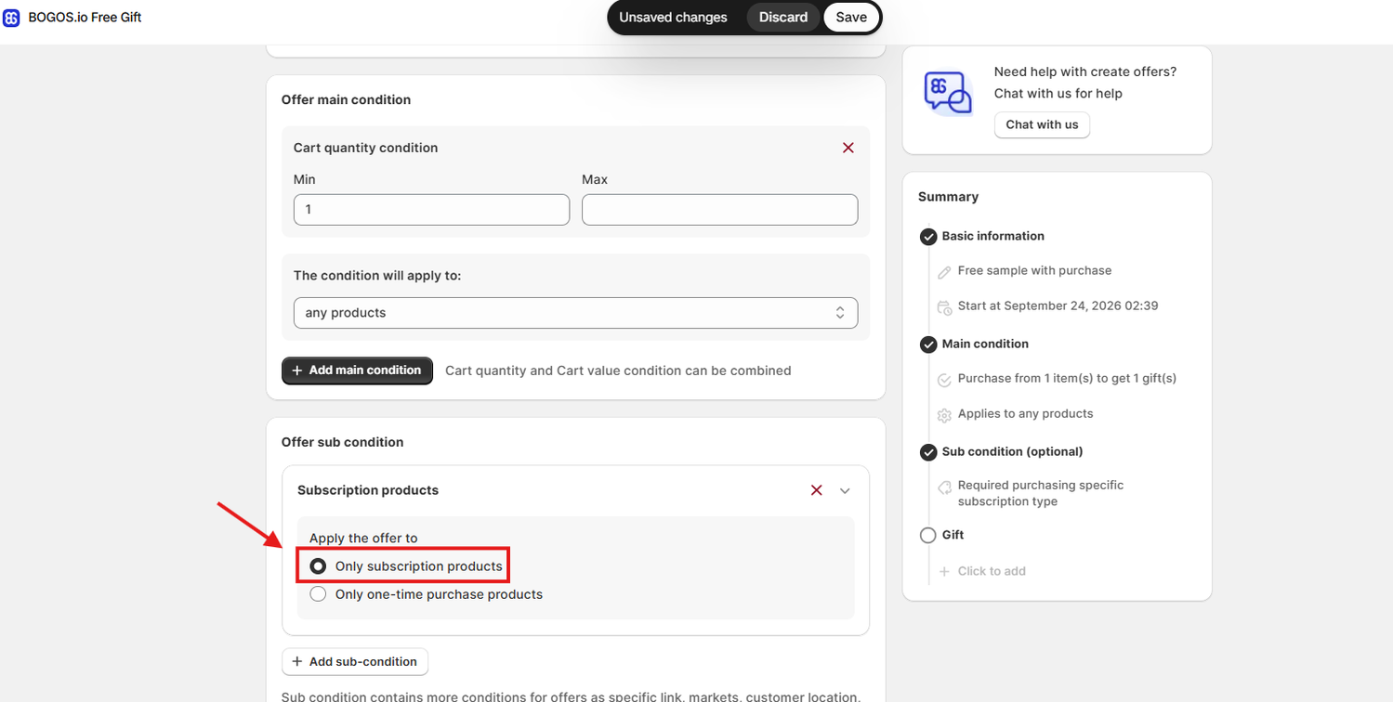The image size is (1393, 702).
Task: Click the pencil icon beside Free sample with purchase
Action: pos(944,272)
